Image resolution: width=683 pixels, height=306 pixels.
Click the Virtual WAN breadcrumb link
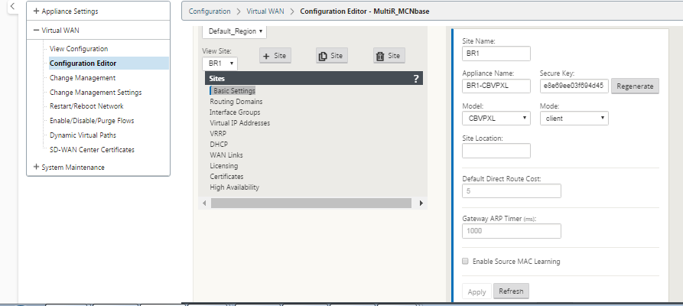[265, 11]
